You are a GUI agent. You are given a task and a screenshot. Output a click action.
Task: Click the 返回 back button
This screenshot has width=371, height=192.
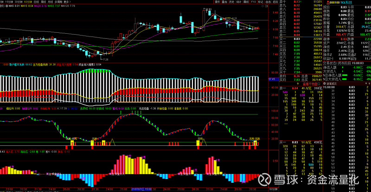[275, 2]
